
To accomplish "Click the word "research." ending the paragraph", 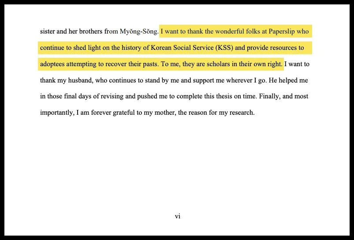I will [x=242, y=112].
